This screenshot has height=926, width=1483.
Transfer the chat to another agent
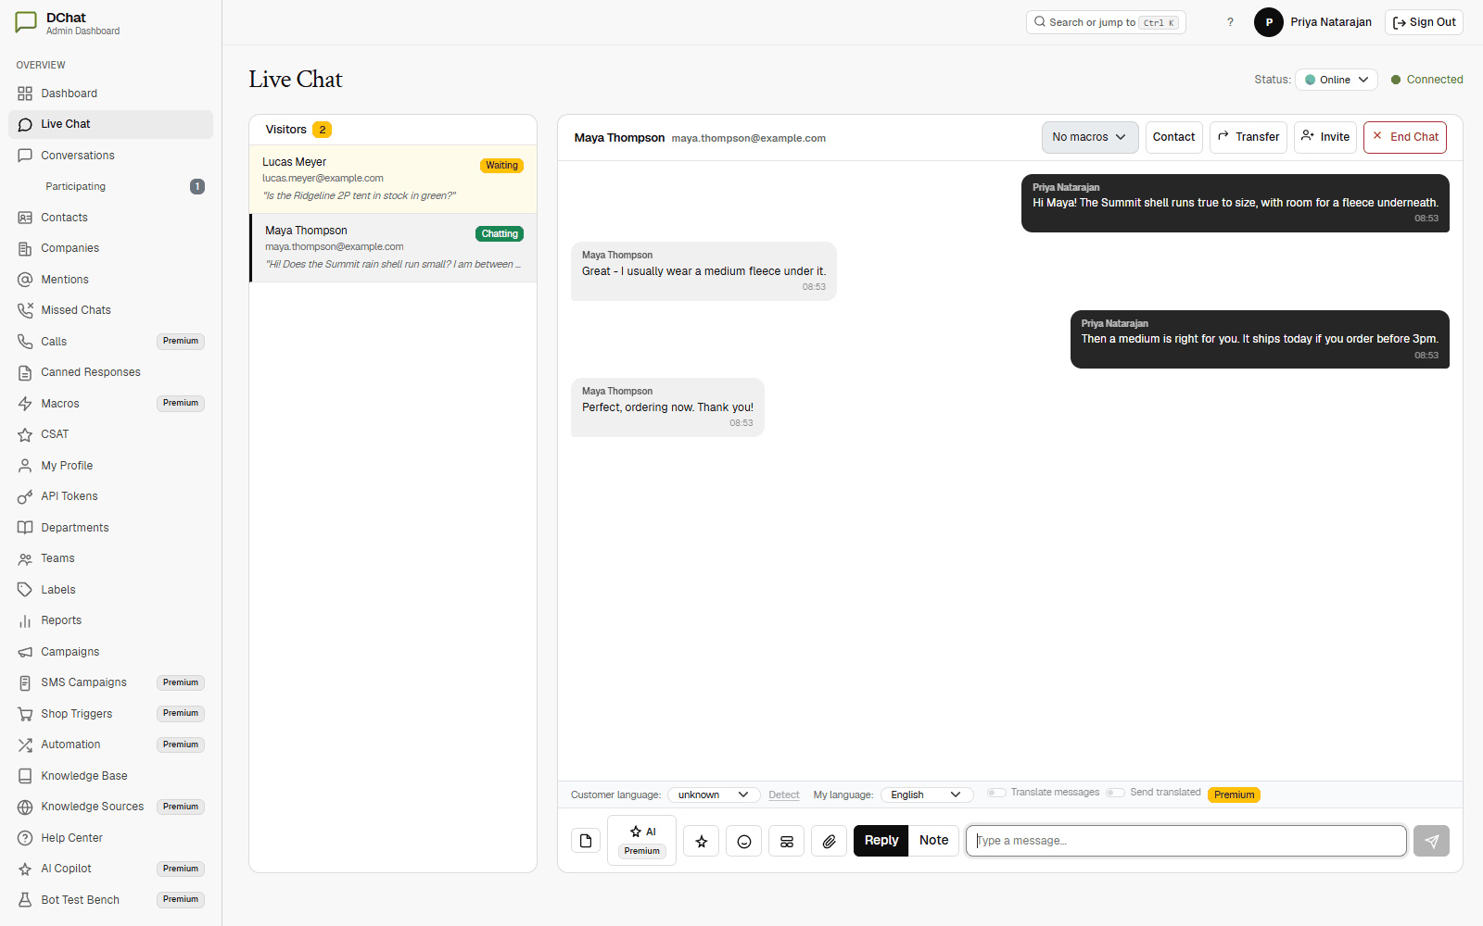1249,137
